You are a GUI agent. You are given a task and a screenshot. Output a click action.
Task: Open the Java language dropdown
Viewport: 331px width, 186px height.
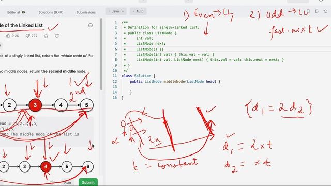[116, 11]
